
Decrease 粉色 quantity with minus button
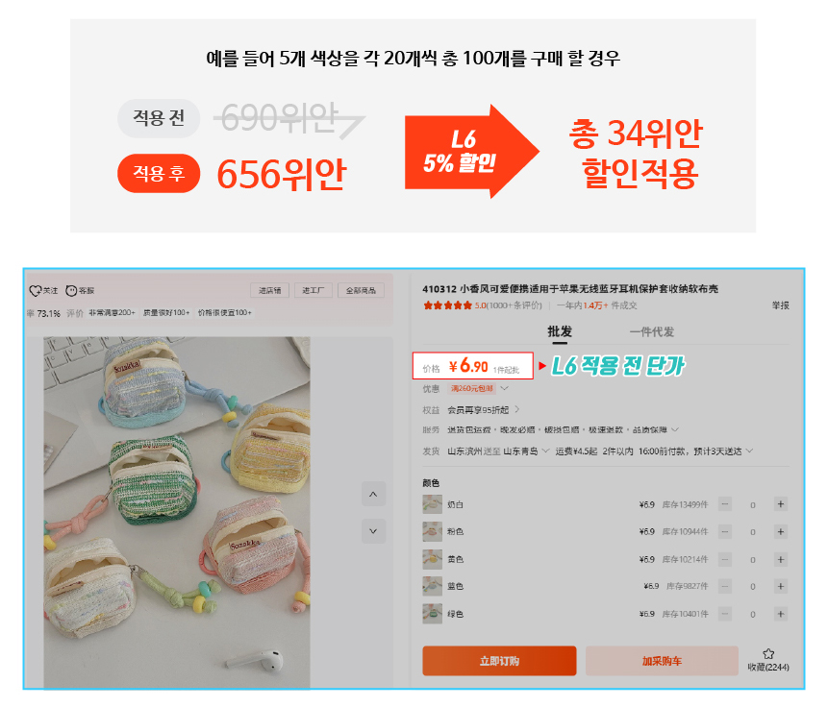click(x=725, y=532)
